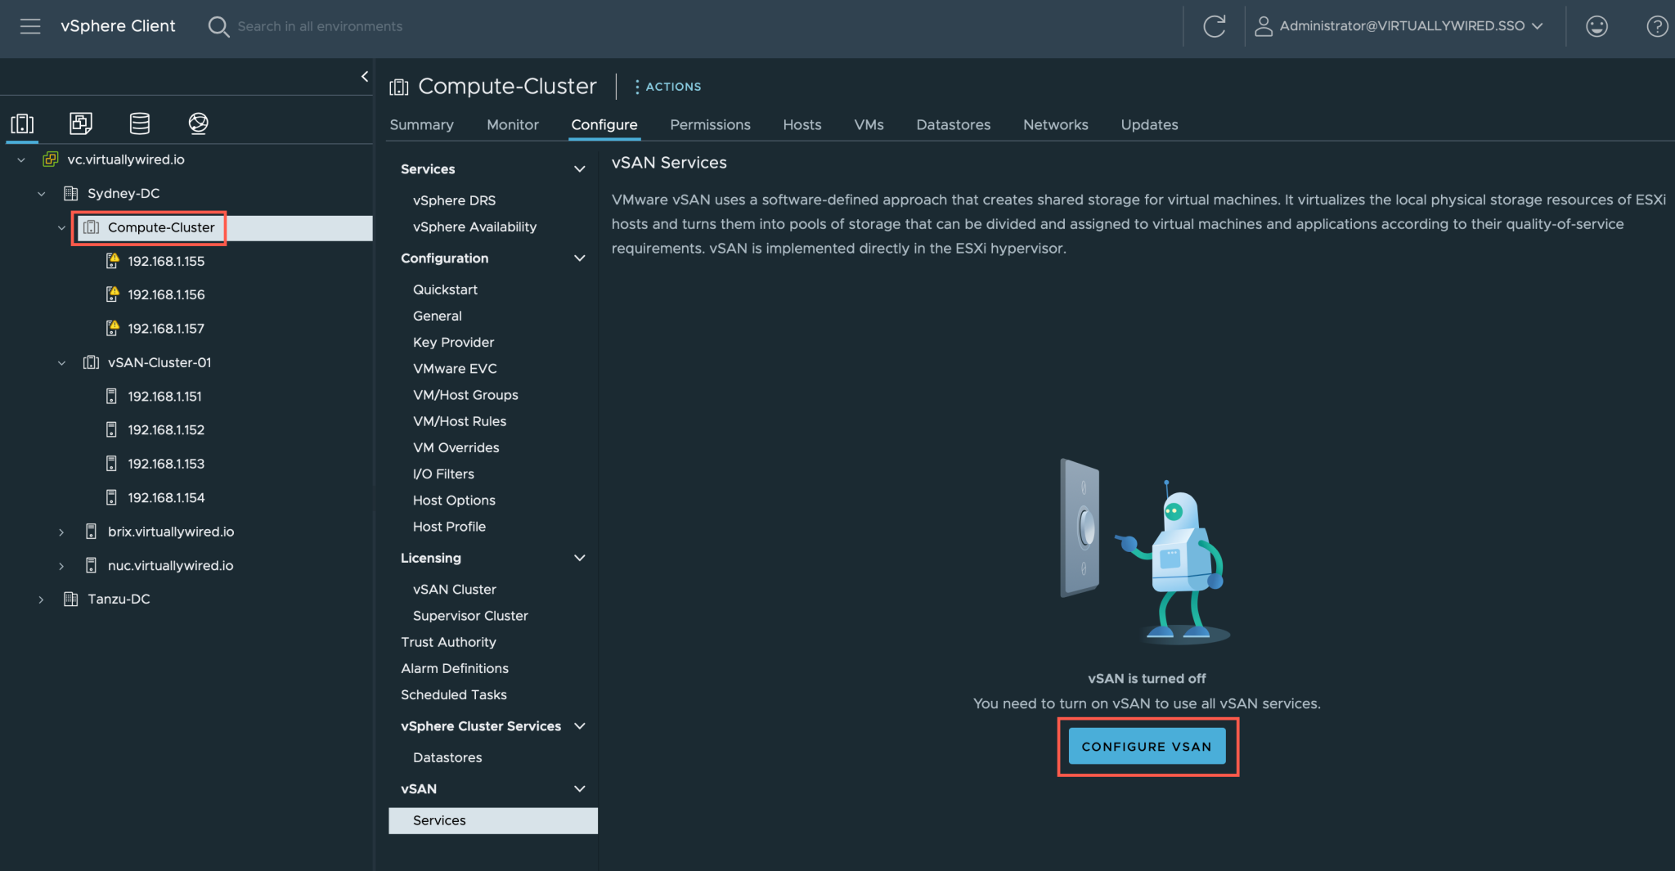The width and height of the screenshot is (1675, 871).
Task: Expand the nuc.virtuallywired.io host node
Action: (61, 566)
